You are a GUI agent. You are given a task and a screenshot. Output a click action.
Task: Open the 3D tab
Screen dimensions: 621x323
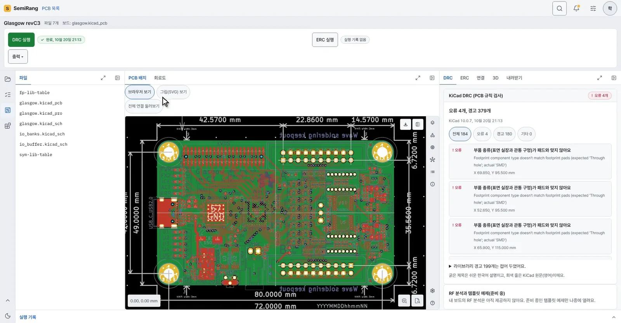pos(496,78)
